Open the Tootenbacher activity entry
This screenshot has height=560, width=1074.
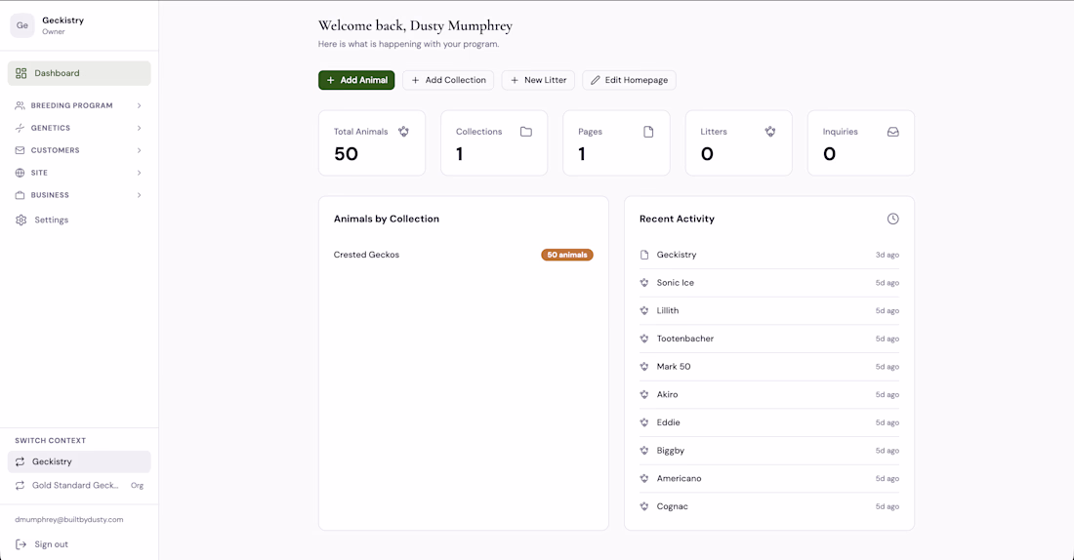(769, 339)
